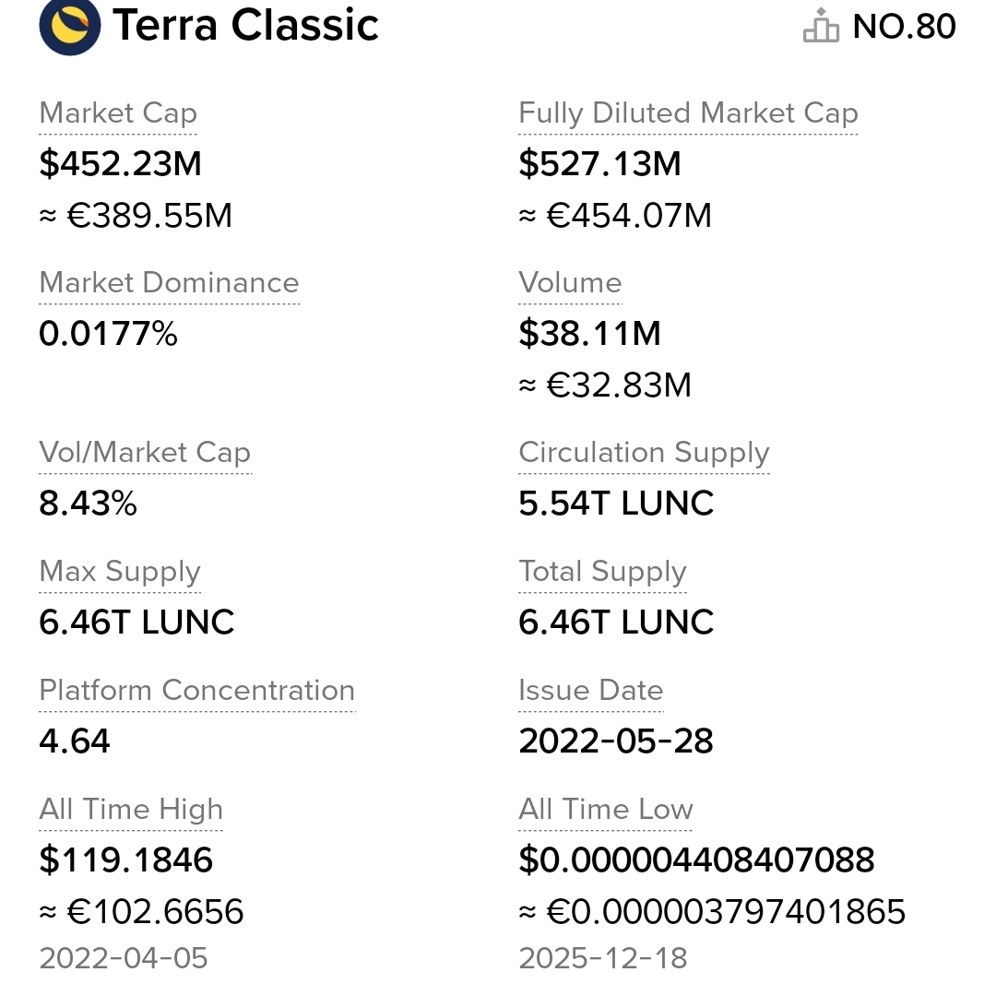Tap the ranking podium icon

(x=821, y=26)
